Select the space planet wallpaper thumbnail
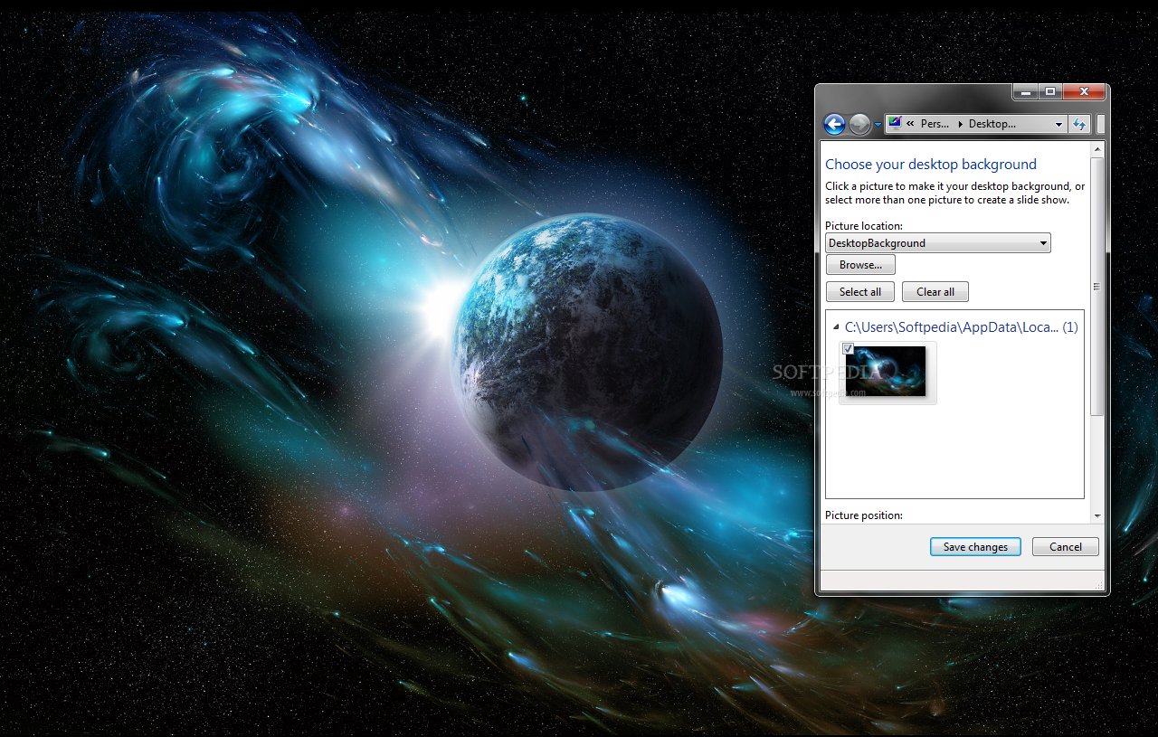Image resolution: width=1158 pixels, height=737 pixels. (x=887, y=372)
